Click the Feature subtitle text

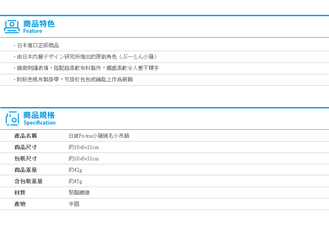point(32,31)
